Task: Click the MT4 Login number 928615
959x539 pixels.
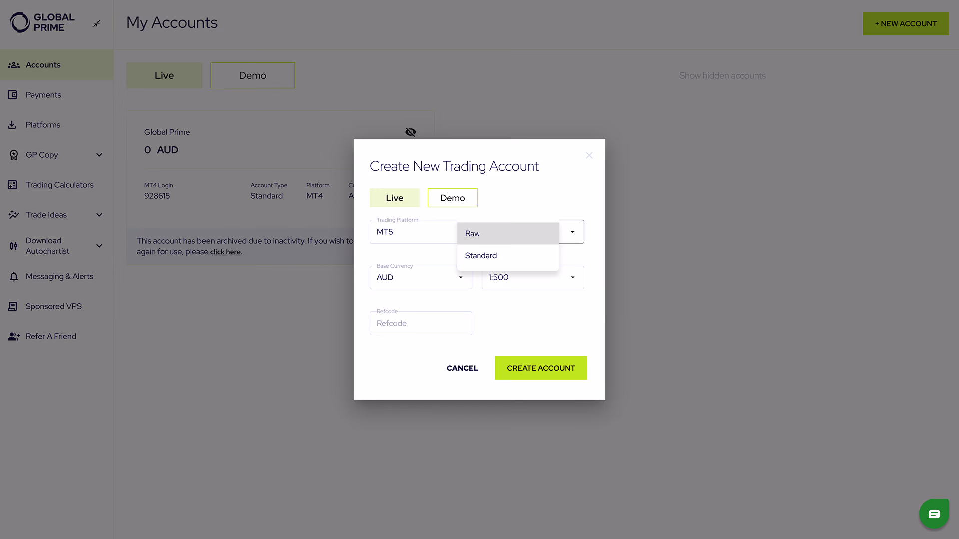Action: tap(157, 196)
